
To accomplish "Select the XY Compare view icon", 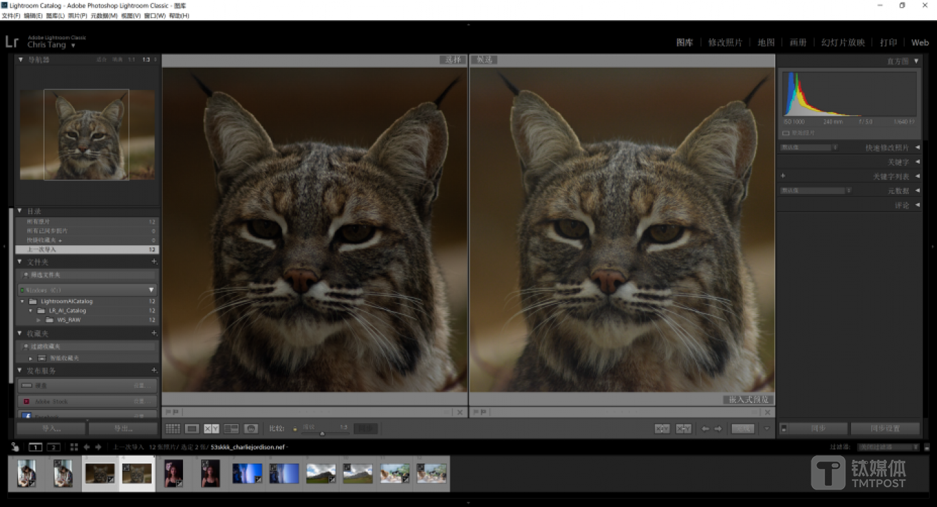I will [212, 429].
